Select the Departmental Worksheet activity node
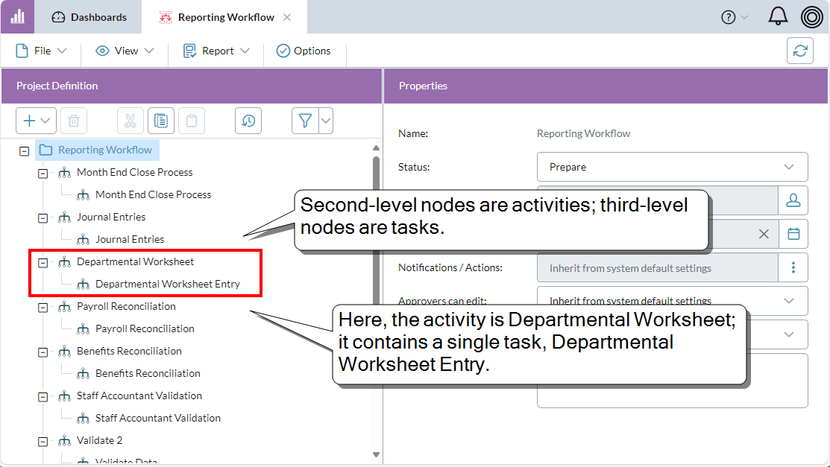Screen dimensions: 830x467 click(x=135, y=261)
